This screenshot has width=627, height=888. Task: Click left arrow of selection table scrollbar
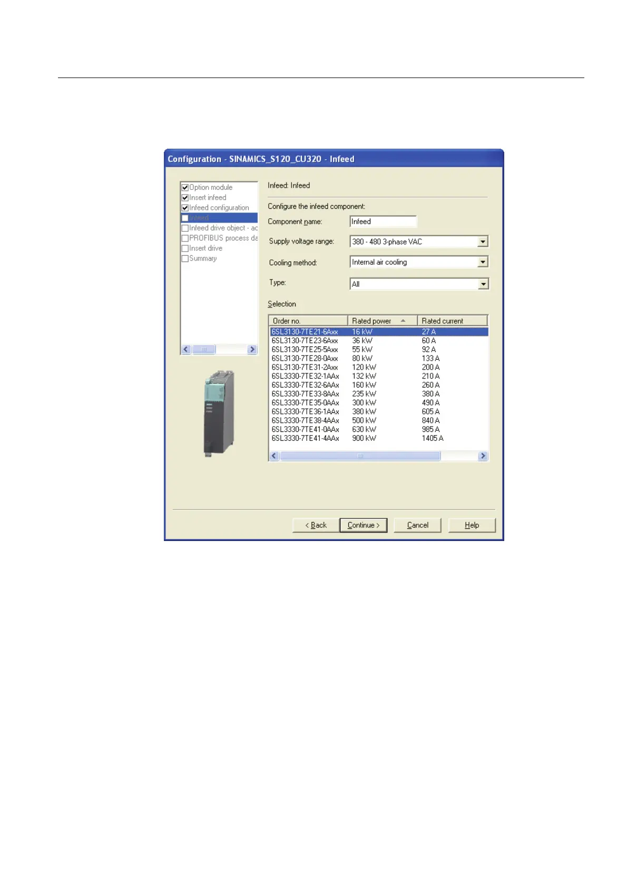coord(274,456)
